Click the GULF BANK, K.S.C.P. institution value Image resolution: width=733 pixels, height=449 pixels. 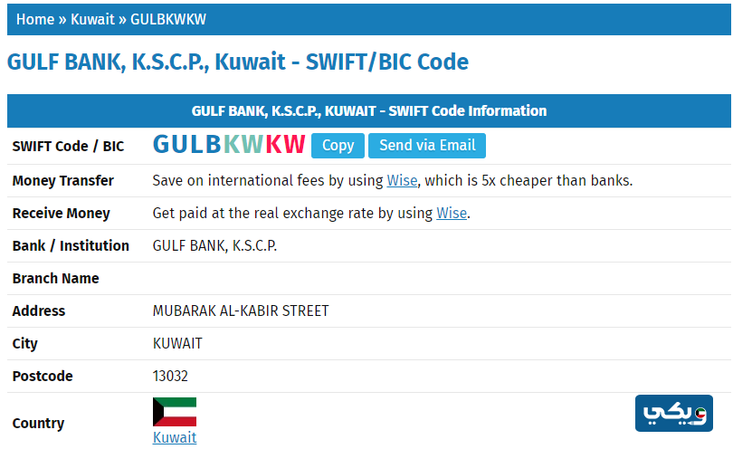(x=214, y=245)
